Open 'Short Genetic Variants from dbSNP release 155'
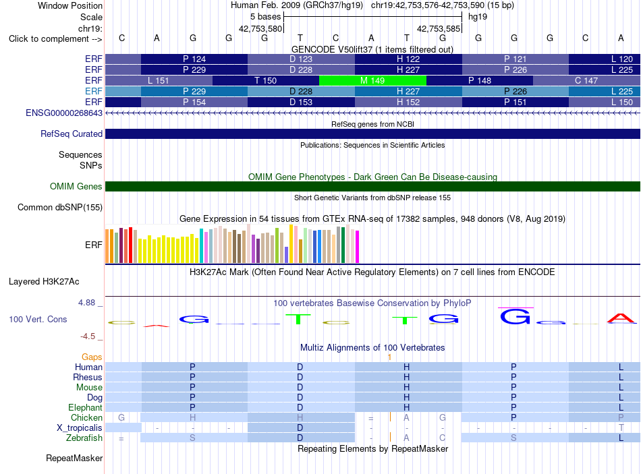This screenshot has width=641, height=474. pyautogui.click(x=372, y=198)
